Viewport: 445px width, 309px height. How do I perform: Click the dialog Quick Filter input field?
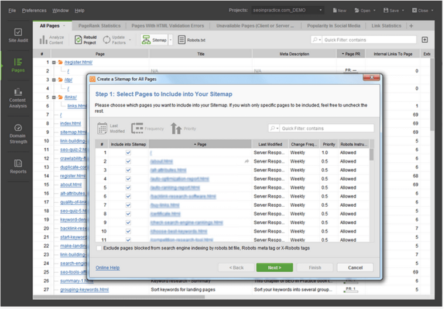326,128
